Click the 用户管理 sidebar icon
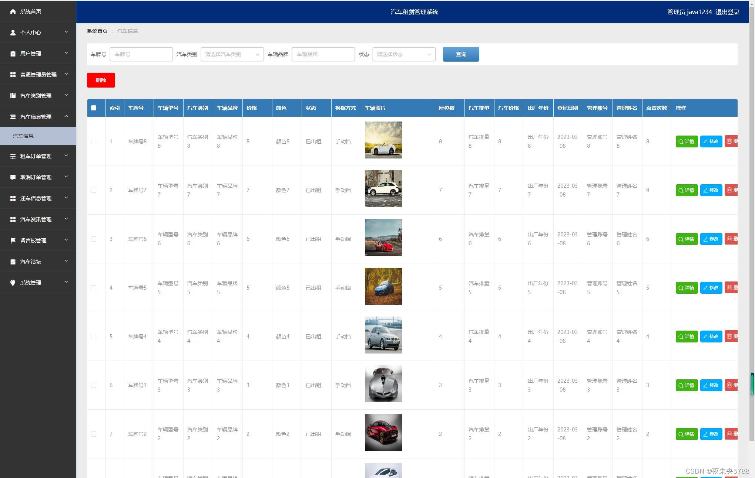Image resolution: width=755 pixels, height=478 pixels. (x=13, y=54)
